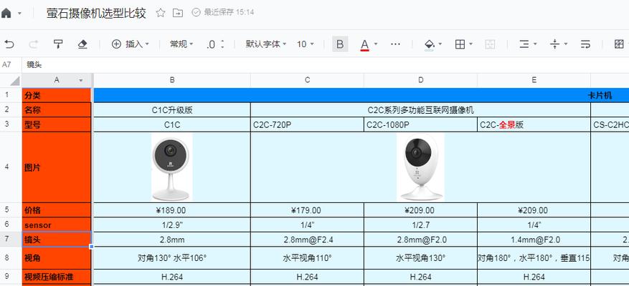Screen dimensions: 629x286
Task: Click the undo arrow
Action: coord(9,44)
